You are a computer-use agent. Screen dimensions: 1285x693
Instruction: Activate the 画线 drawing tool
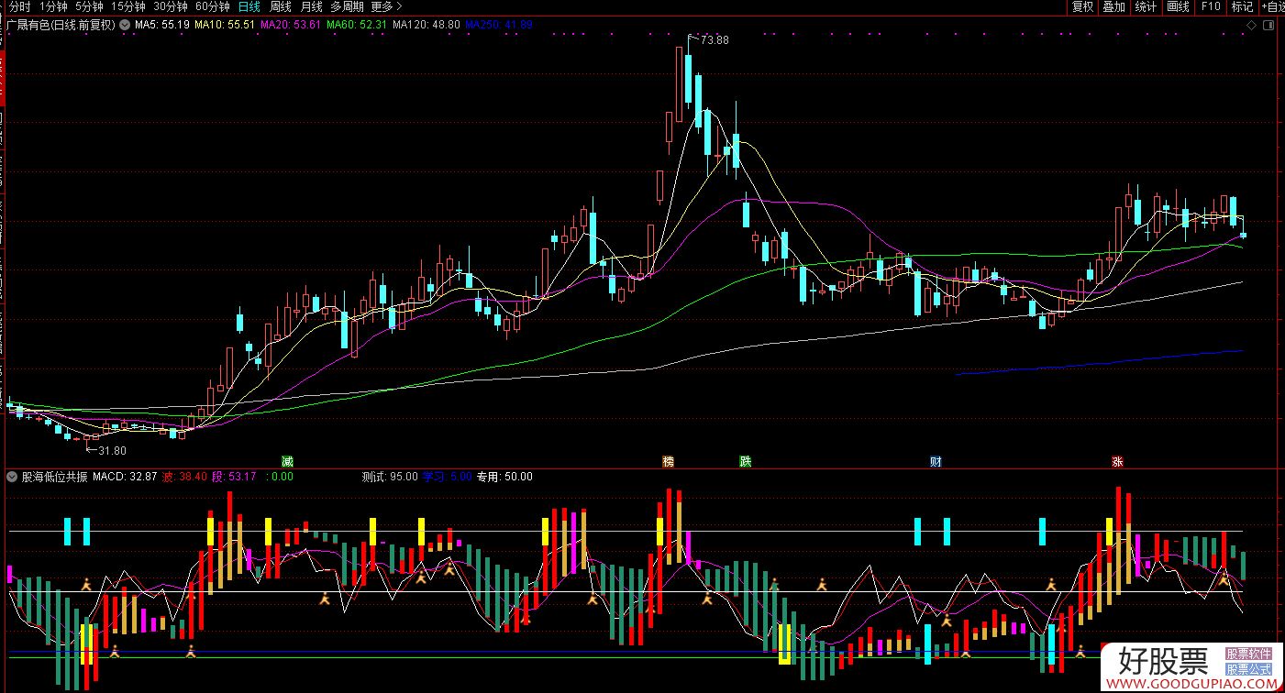[x=1178, y=6]
